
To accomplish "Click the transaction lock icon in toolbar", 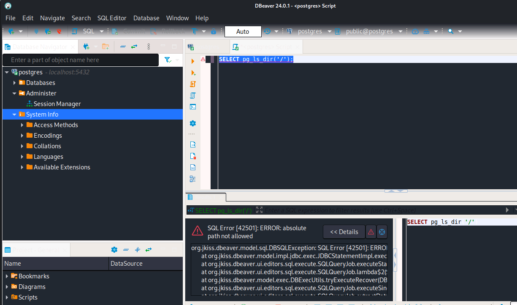I will click(214, 31).
